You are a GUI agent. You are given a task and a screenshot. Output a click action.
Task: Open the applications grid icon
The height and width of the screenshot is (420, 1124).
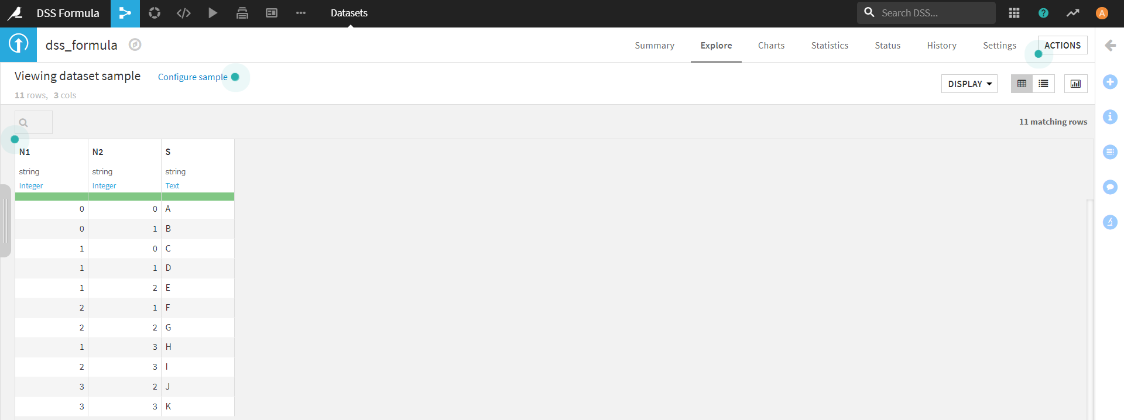click(1015, 13)
